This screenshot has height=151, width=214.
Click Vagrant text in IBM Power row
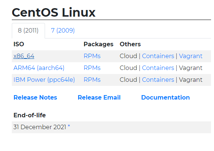tap(190, 80)
